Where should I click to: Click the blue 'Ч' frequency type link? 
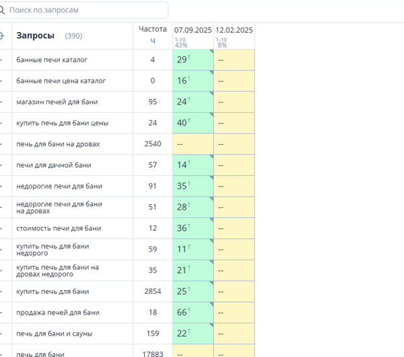(x=153, y=41)
